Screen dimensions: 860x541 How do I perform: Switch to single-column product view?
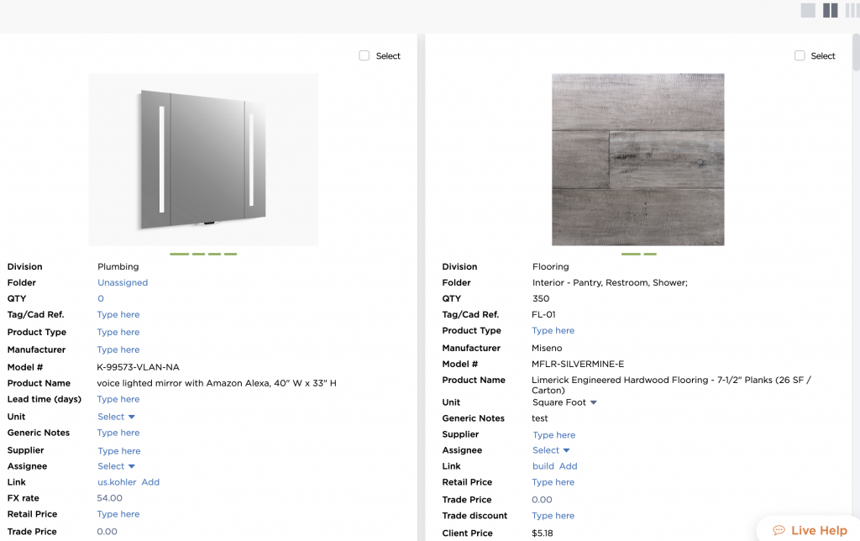coord(807,9)
